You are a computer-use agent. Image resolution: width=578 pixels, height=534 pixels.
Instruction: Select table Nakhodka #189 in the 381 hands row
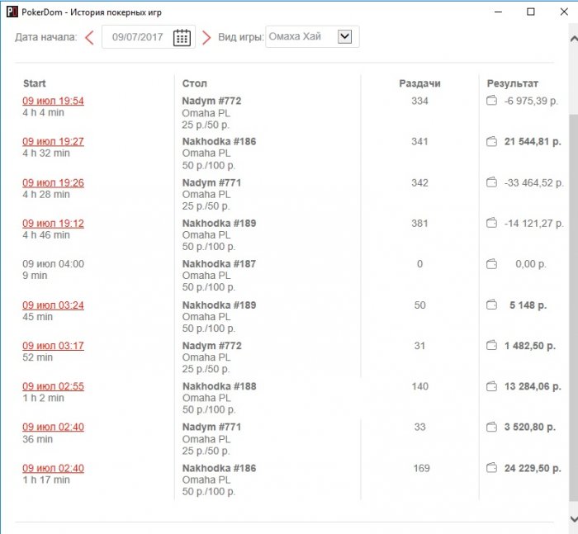[219, 223]
